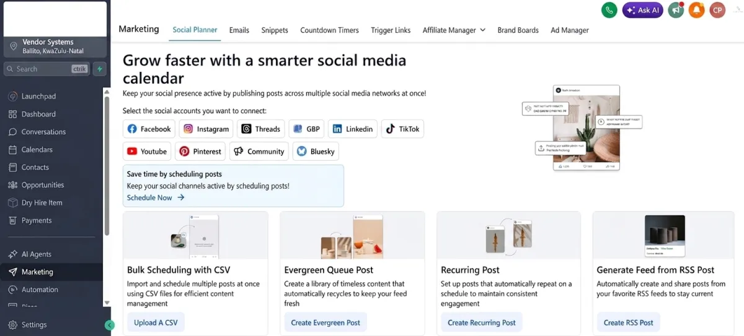Image resolution: width=744 pixels, height=336 pixels.
Task: Click the Ask AI button
Action: click(643, 10)
